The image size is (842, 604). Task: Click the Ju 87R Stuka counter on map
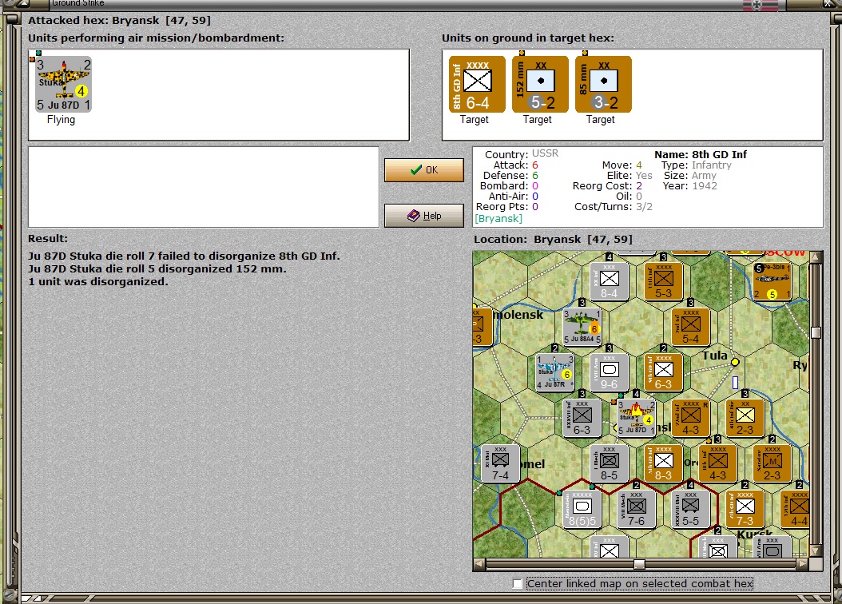555,372
